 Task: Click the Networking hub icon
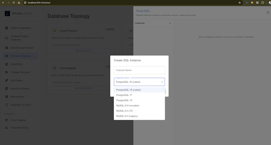coord(6,64)
